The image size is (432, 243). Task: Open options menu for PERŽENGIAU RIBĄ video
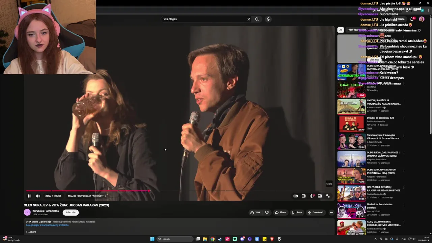404,170
